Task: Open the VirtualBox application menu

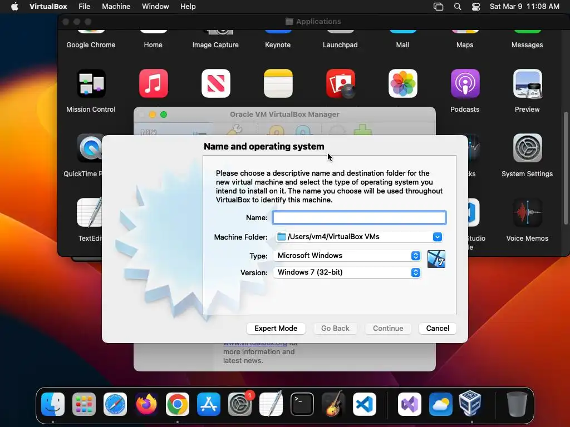Action: [48, 7]
